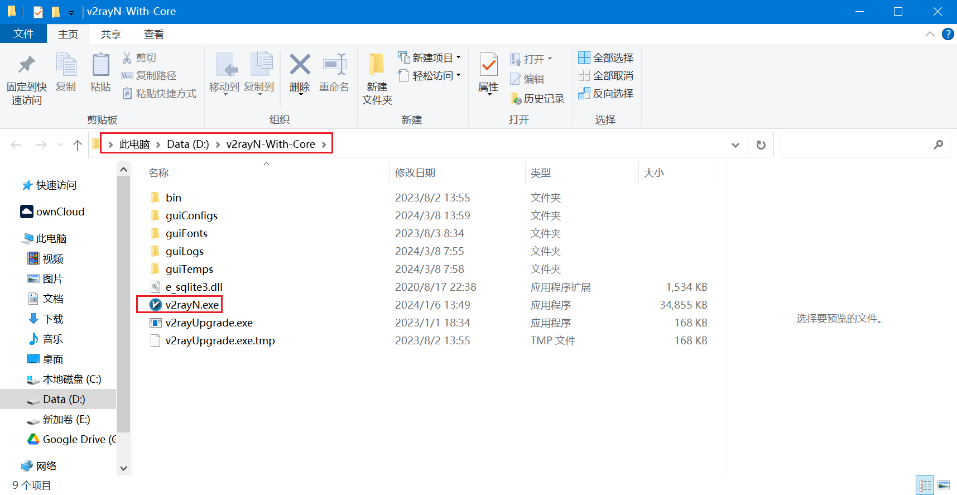The image size is (957, 495).
Task: Open the View (查看) ribbon tab
Action: pyautogui.click(x=153, y=35)
